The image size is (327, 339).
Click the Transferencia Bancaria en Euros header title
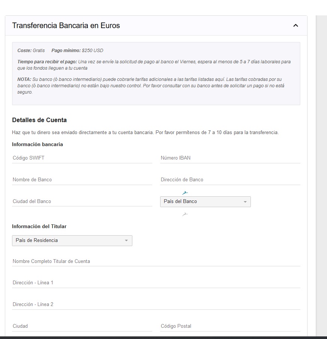pos(66,25)
